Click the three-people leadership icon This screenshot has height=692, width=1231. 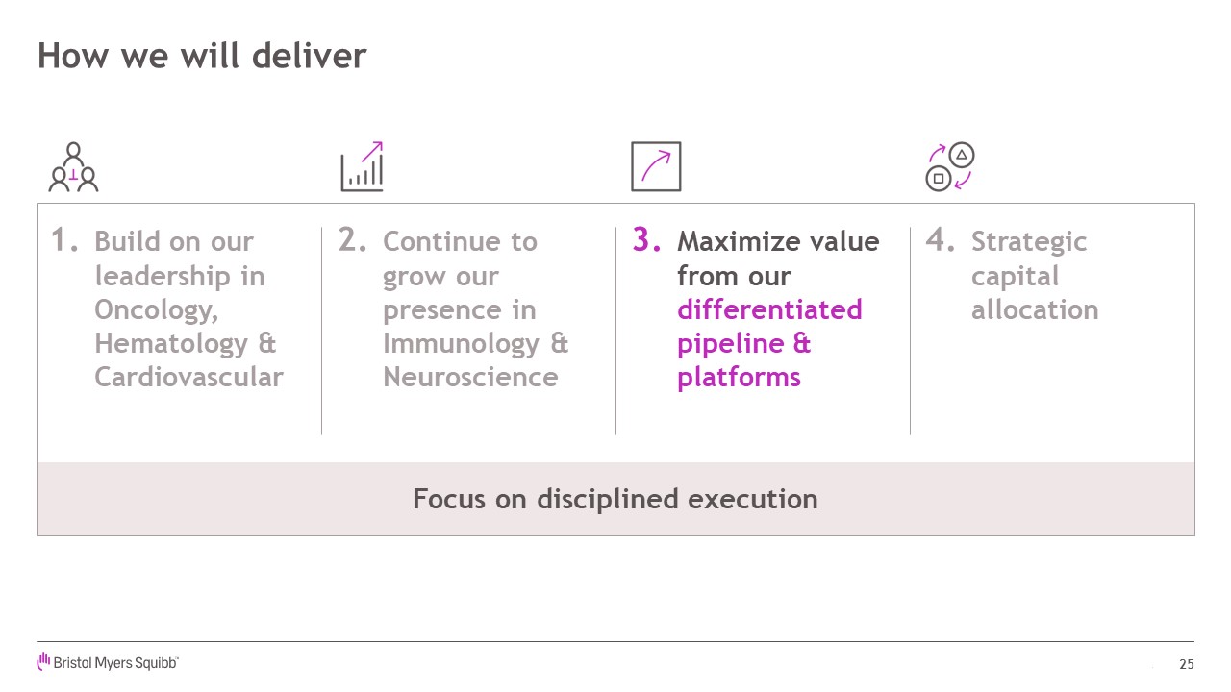(74, 167)
